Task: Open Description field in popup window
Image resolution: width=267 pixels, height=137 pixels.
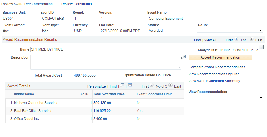Action: click(184, 57)
